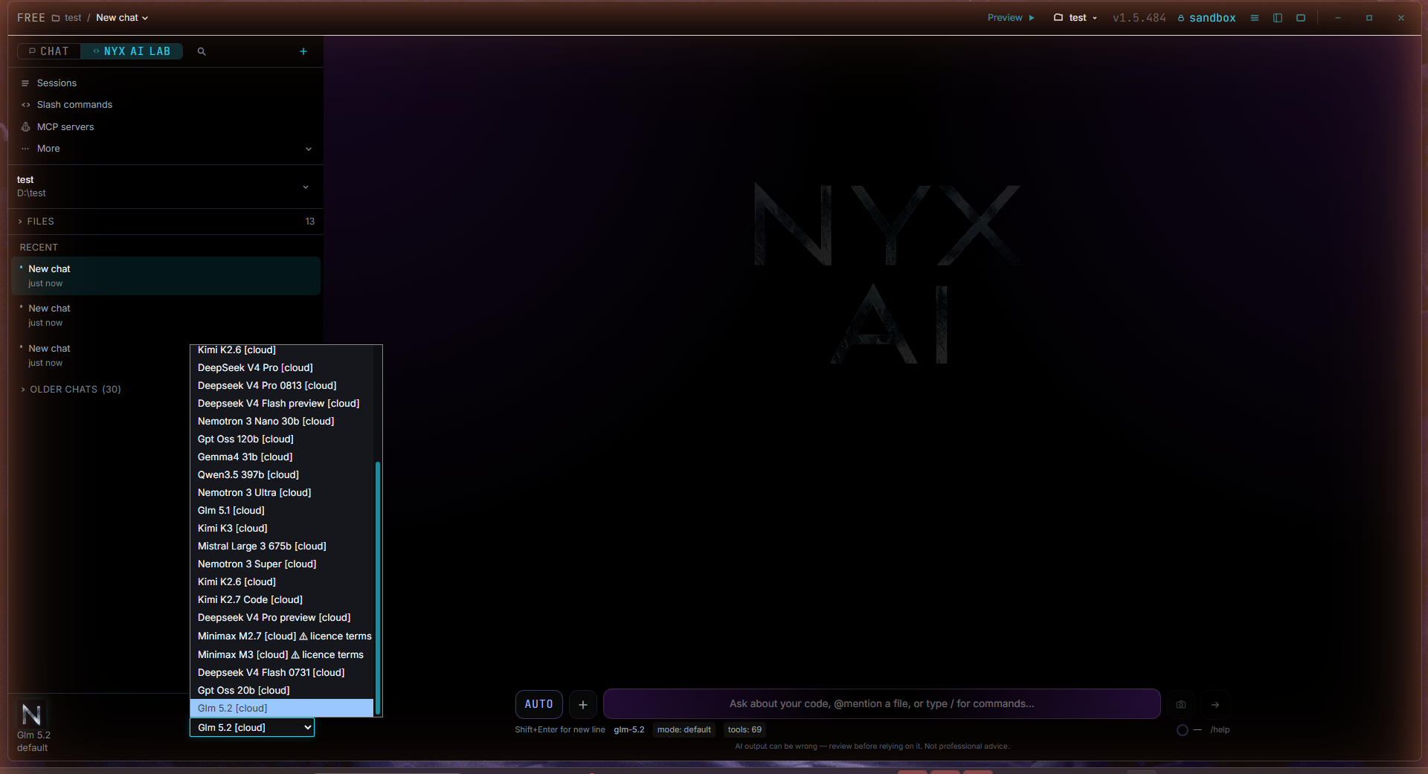The image size is (1428, 774).
Task: Expand the test D:\test project chevron
Action: pyautogui.click(x=306, y=187)
